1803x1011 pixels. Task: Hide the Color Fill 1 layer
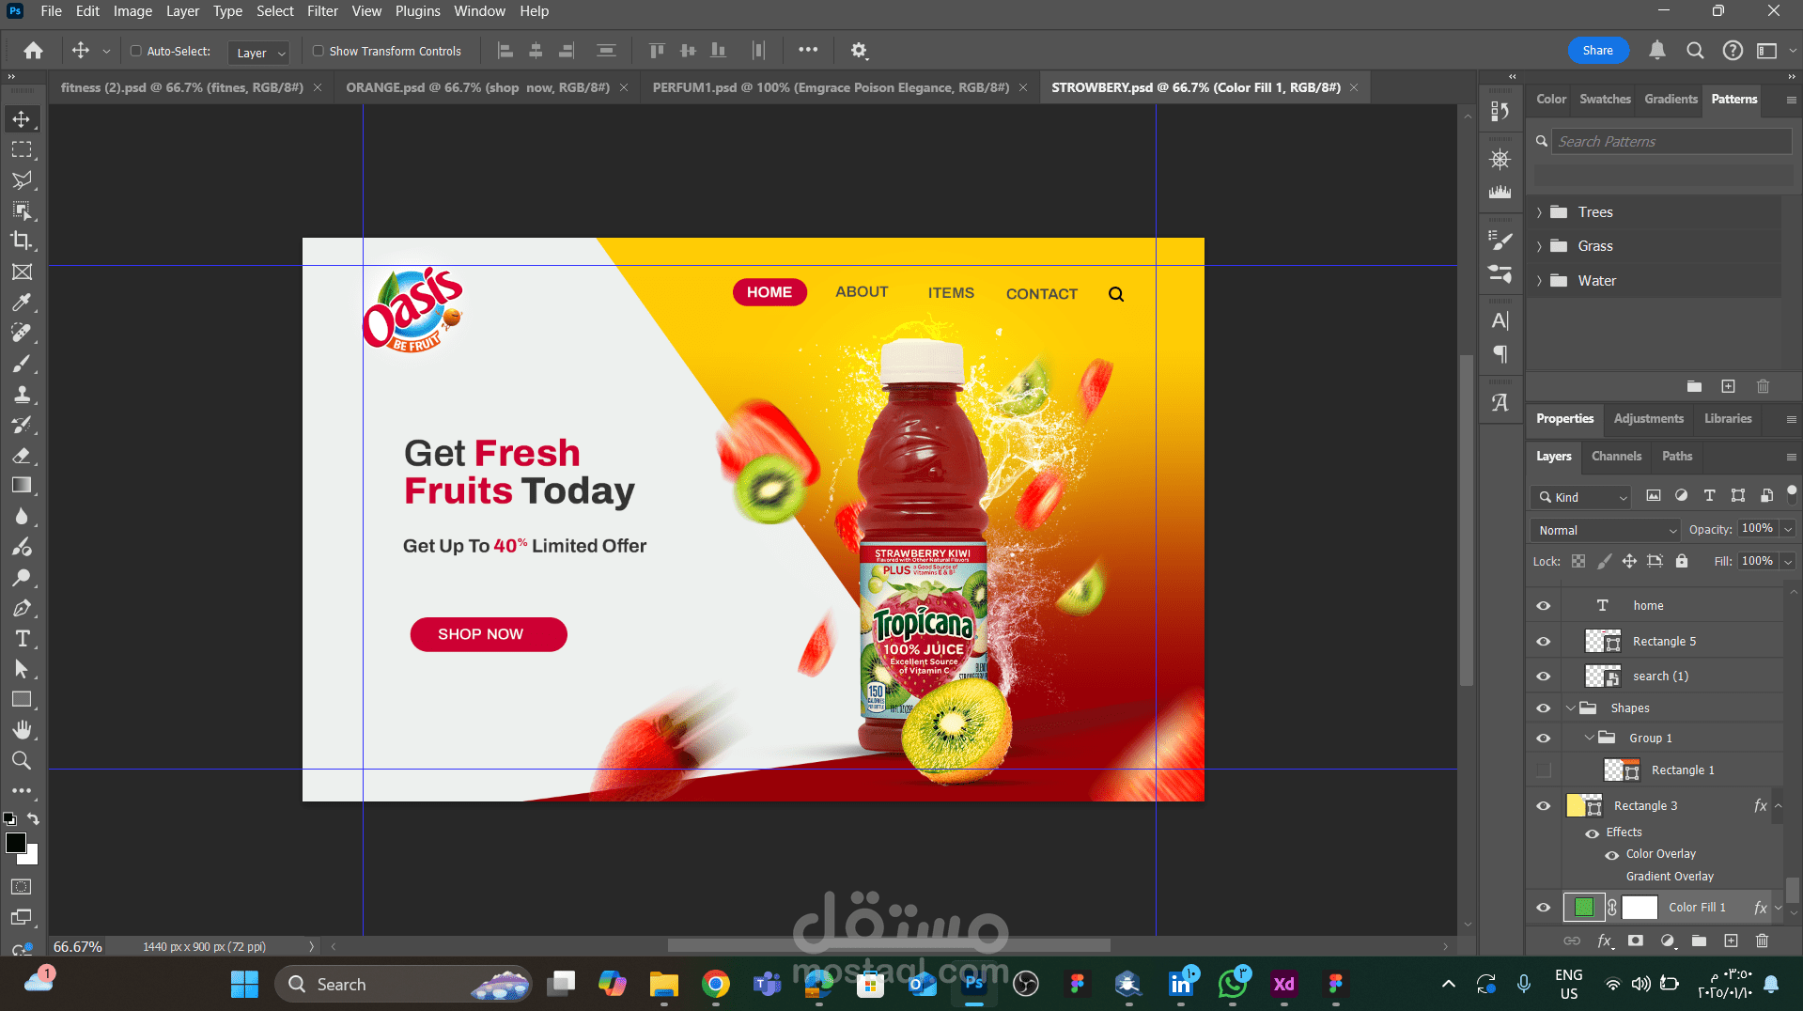pyautogui.click(x=1543, y=908)
